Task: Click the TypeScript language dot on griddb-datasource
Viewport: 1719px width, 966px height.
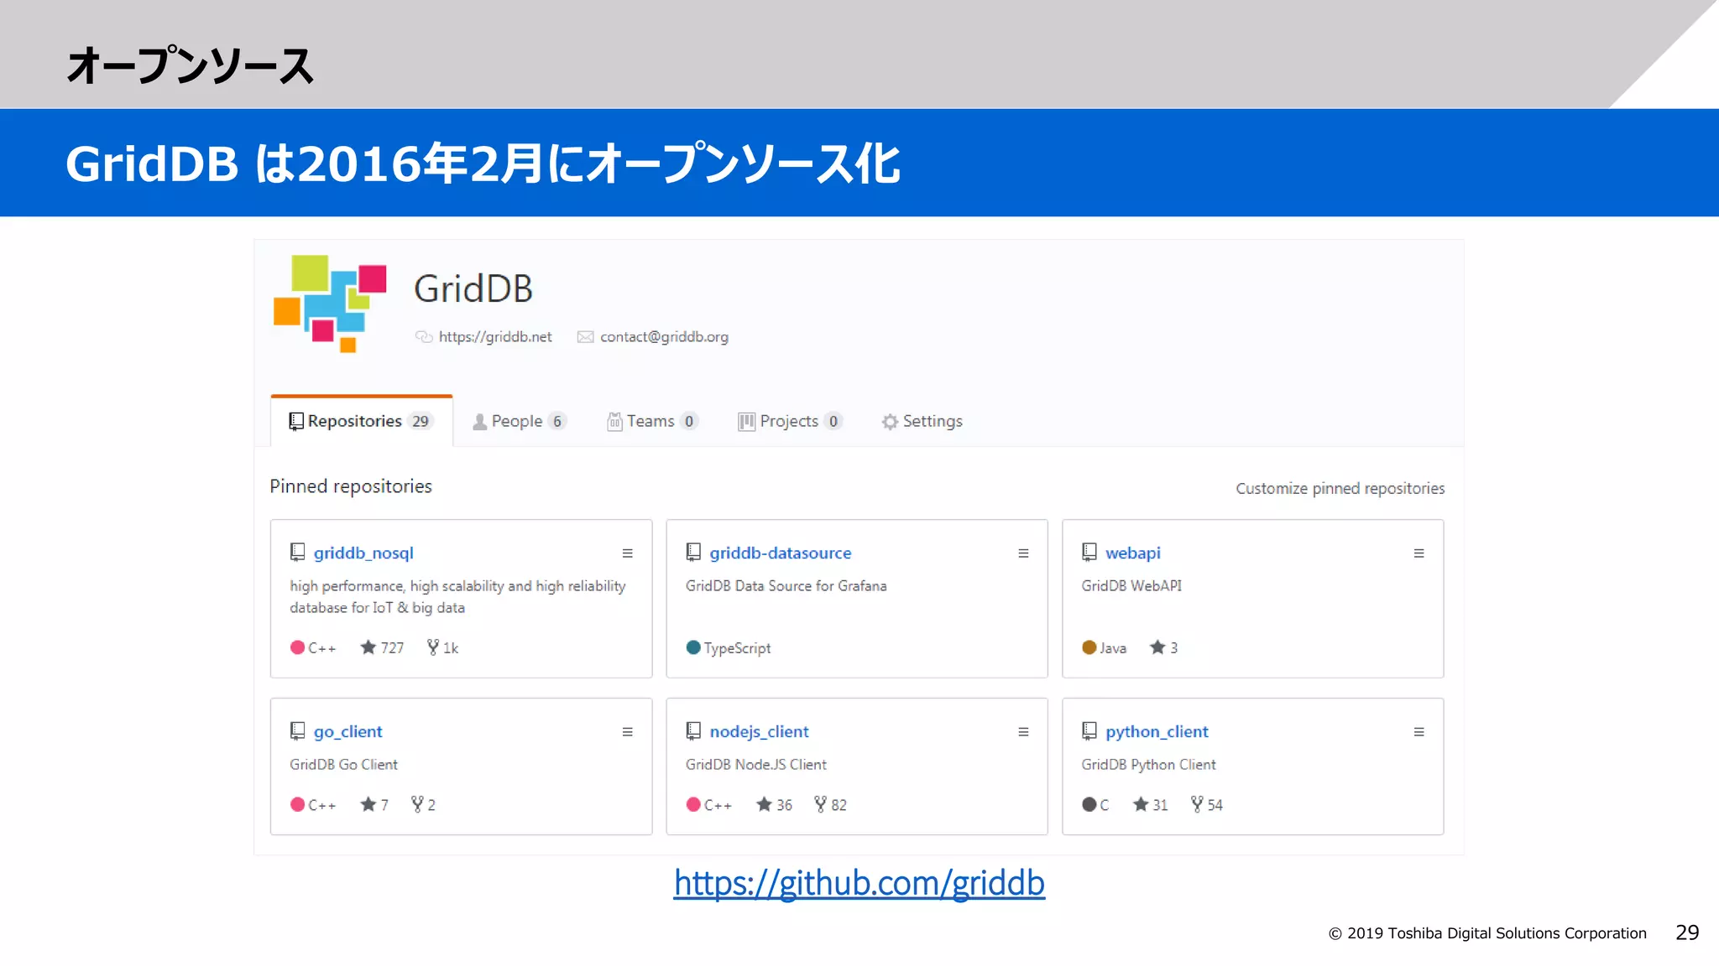Action: point(693,647)
